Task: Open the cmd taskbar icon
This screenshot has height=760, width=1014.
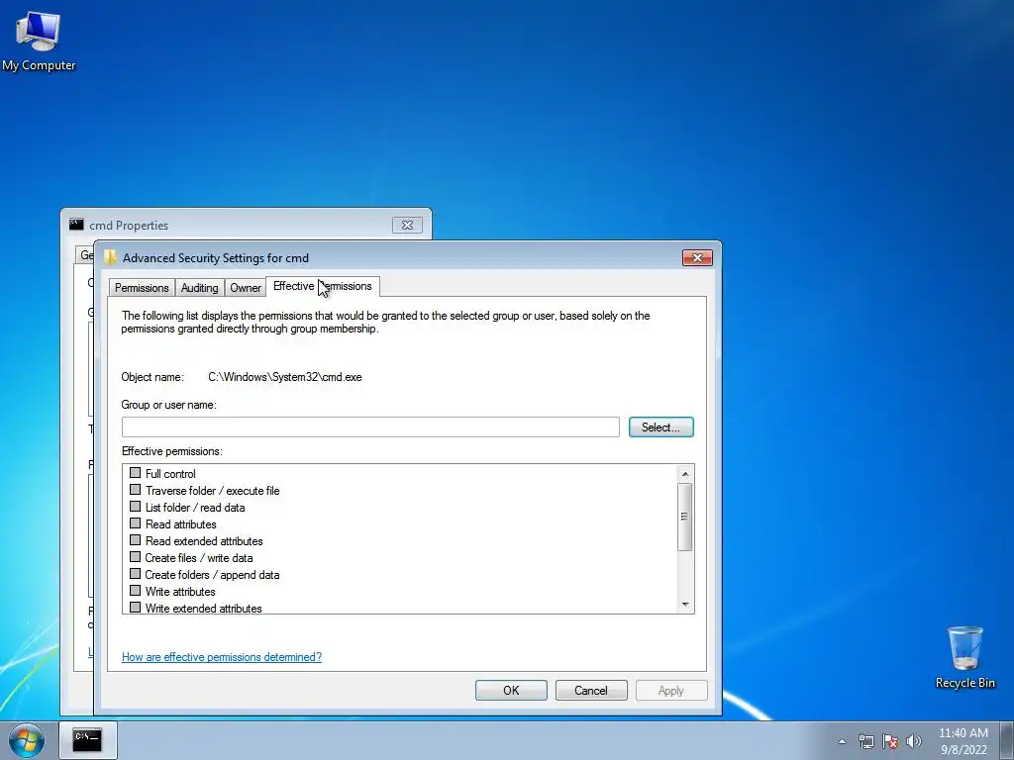Action: tap(87, 740)
